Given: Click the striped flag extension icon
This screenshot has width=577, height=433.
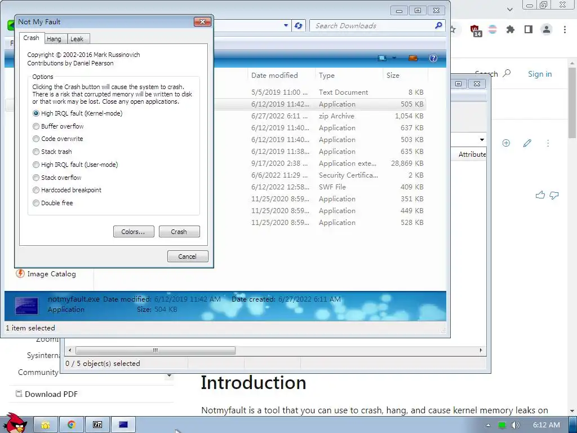Looking at the screenshot, I should point(492,29).
